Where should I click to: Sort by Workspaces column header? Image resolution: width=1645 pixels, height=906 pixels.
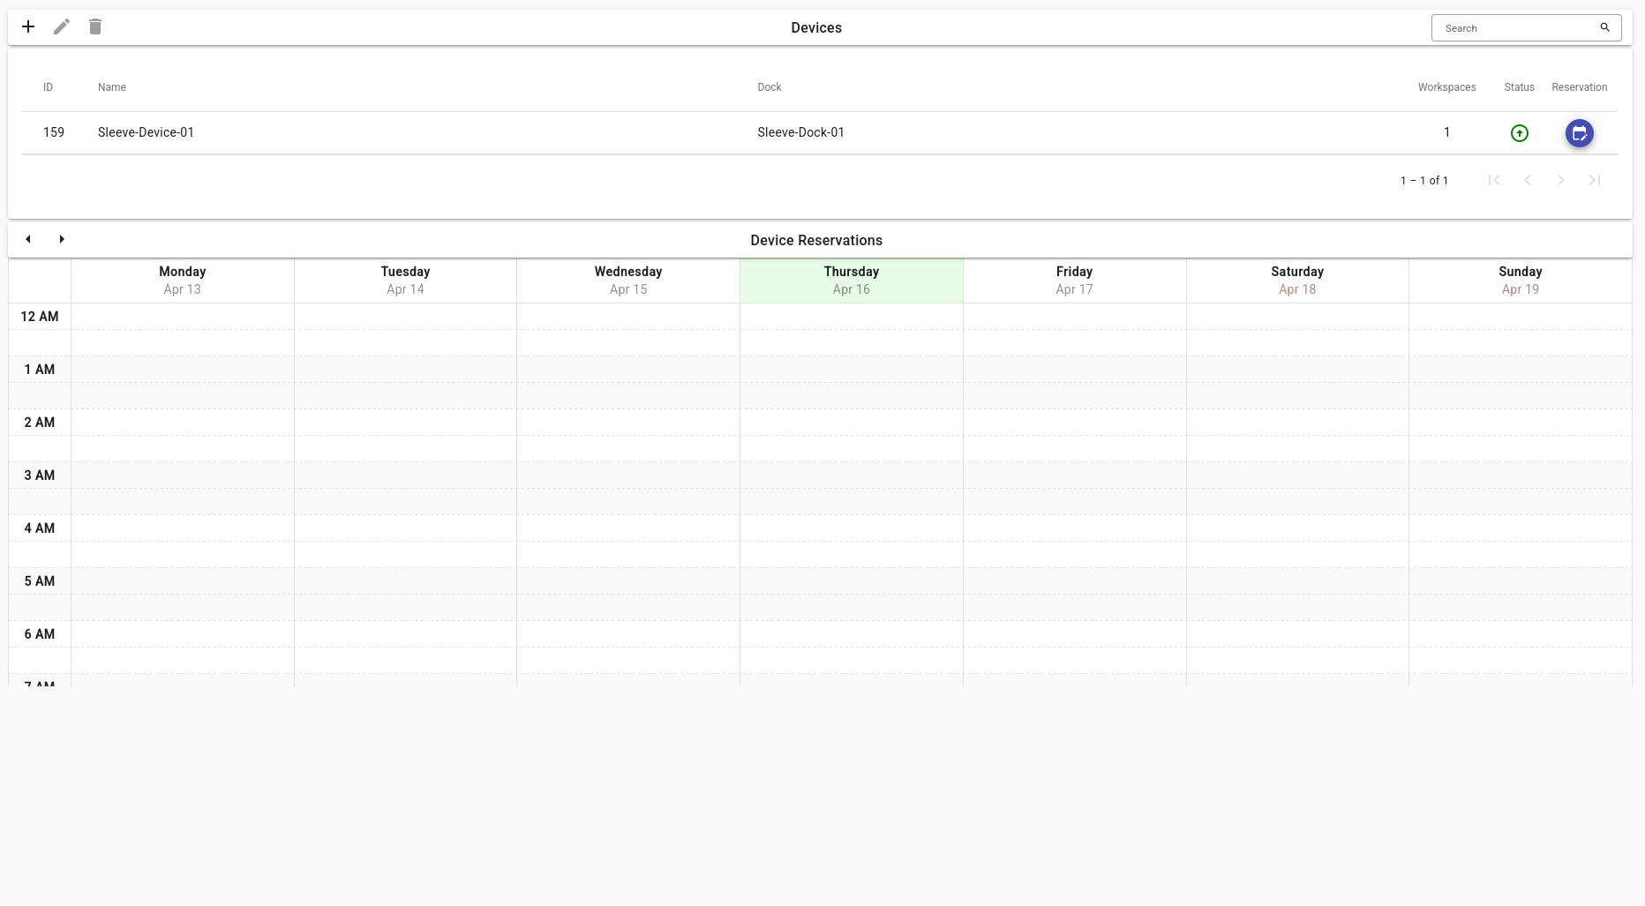tap(1446, 87)
